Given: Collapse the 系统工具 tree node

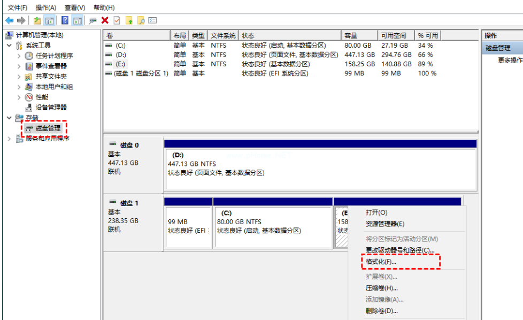Looking at the screenshot, I should [x=9, y=45].
